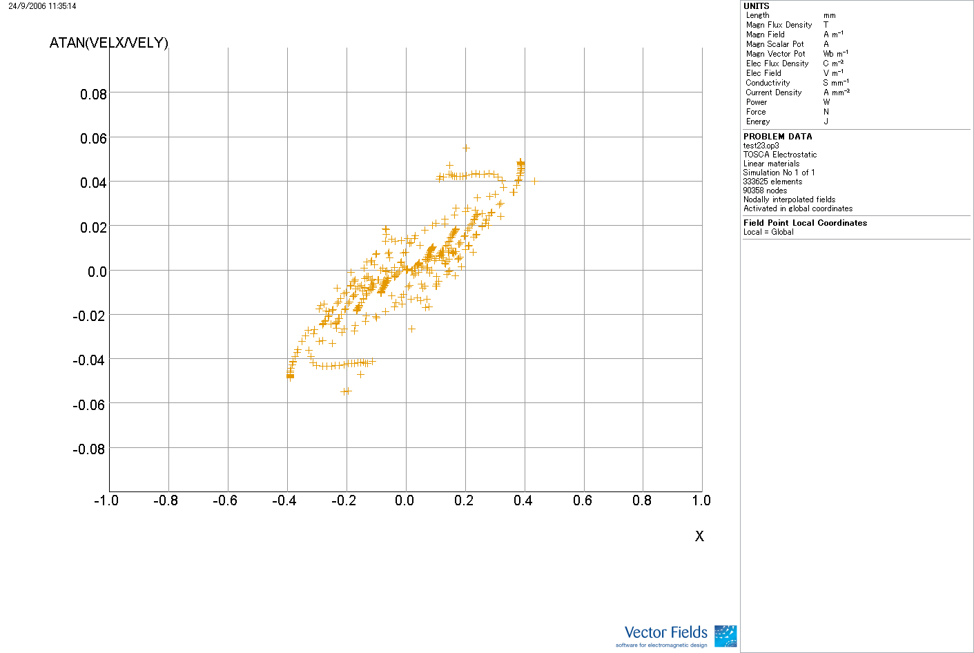The height and width of the screenshot is (653, 974).
Task: Click the Magn Flux Density units row
Action: coord(779,25)
